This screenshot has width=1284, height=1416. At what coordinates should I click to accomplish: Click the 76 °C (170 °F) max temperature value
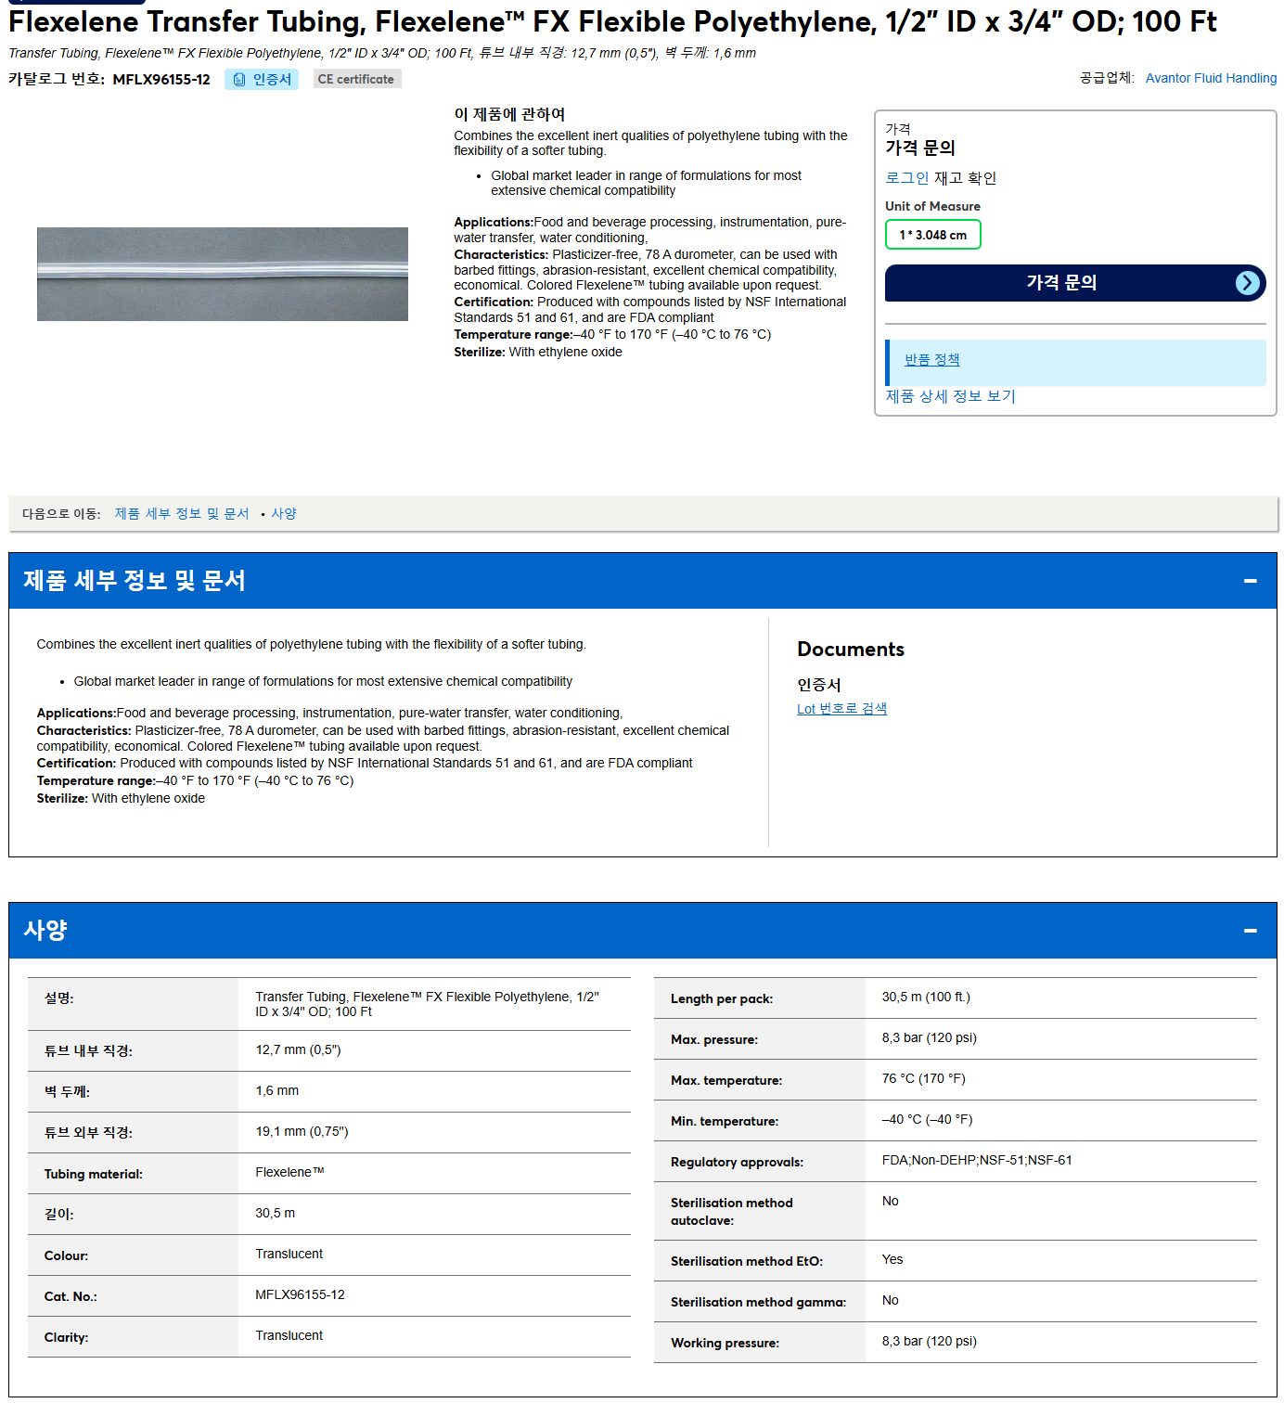coord(923,1079)
